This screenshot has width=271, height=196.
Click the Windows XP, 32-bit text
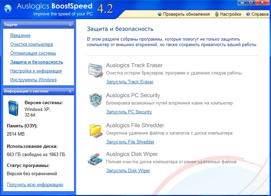click(x=38, y=112)
